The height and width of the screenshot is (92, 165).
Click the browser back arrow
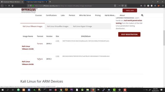click(2, 6)
